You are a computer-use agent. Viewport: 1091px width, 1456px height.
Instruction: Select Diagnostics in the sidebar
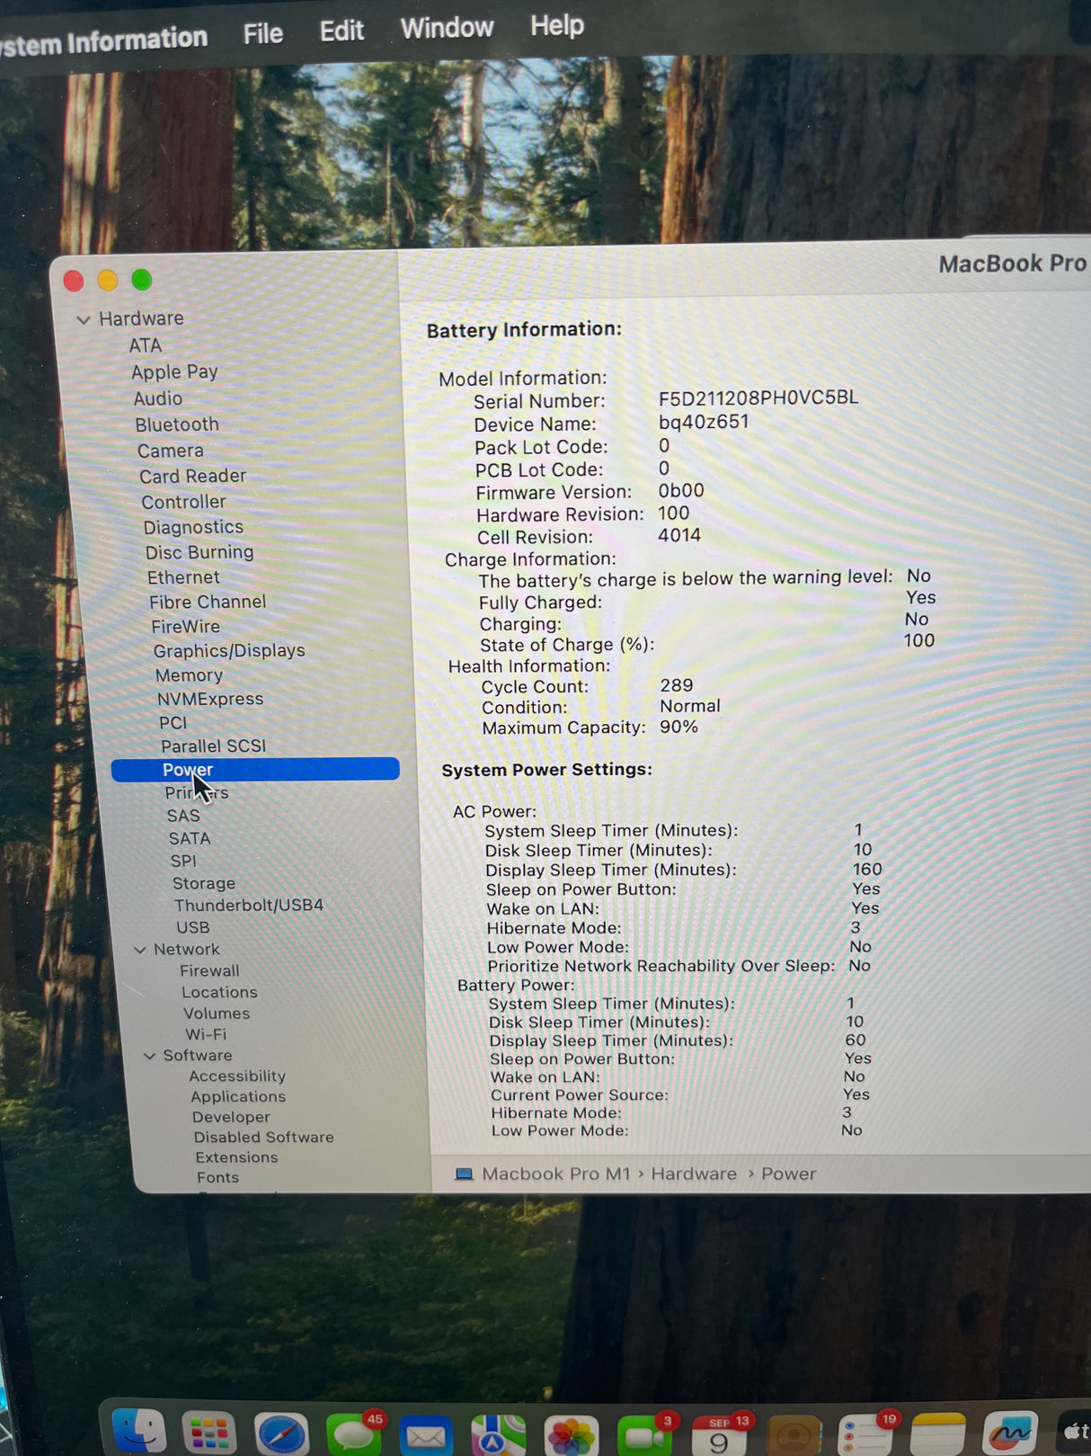(x=193, y=527)
